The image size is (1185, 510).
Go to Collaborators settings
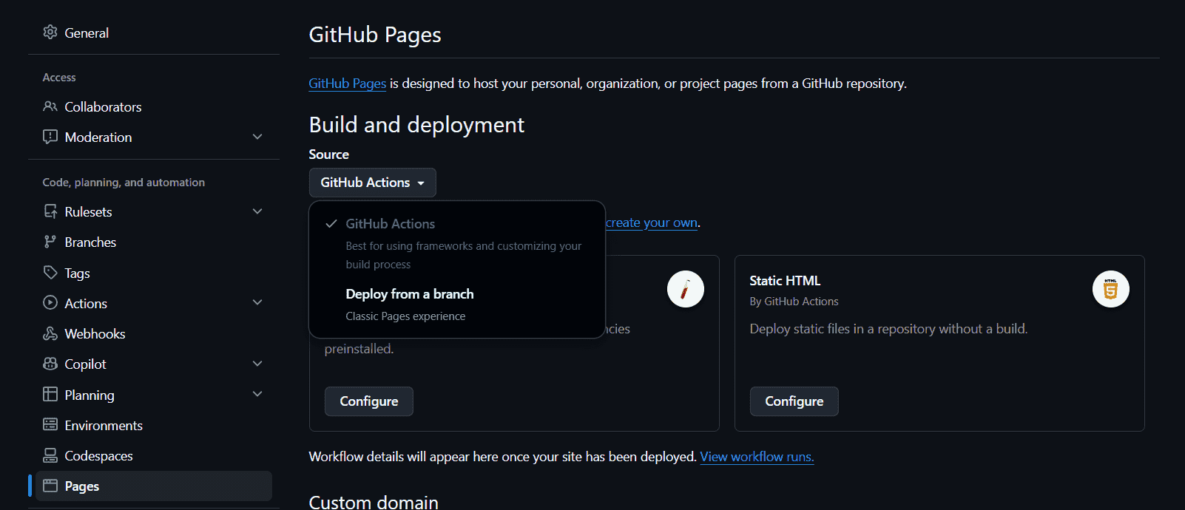click(154, 106)
